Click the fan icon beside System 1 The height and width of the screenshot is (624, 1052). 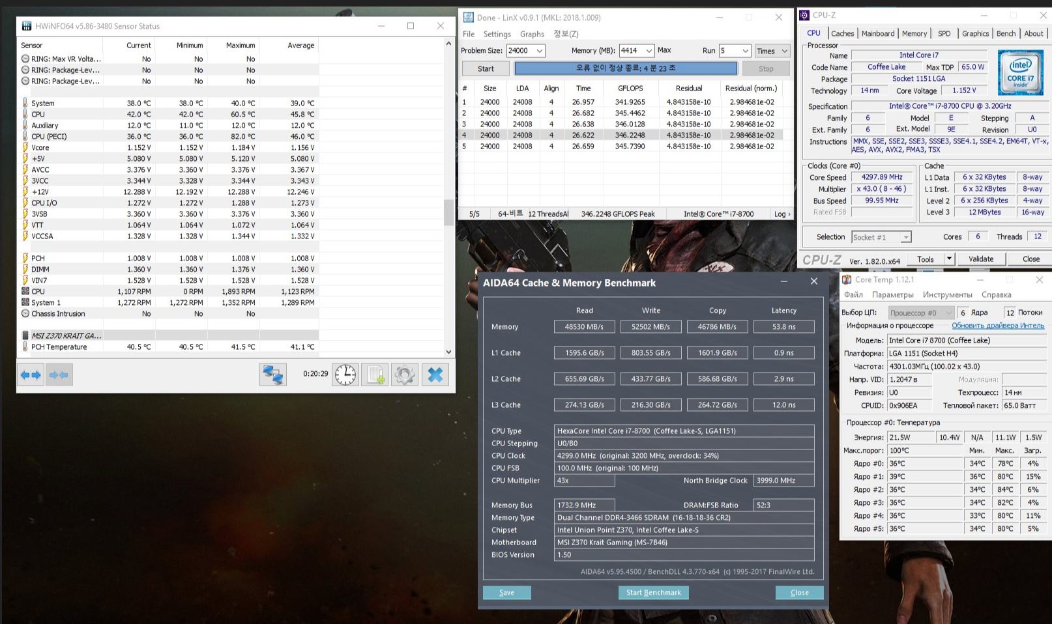pyautogui.click(x=25, y=302)
